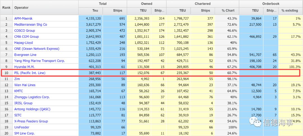
Task: Open the UniFeeder operator link
Action: pyautogui.click(x=22, y=127)
